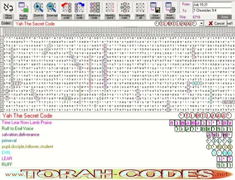The width and height of the screenshot is (235, 180).
Task: Select legend row 'EMIL'
Action: tap(6, 153)
